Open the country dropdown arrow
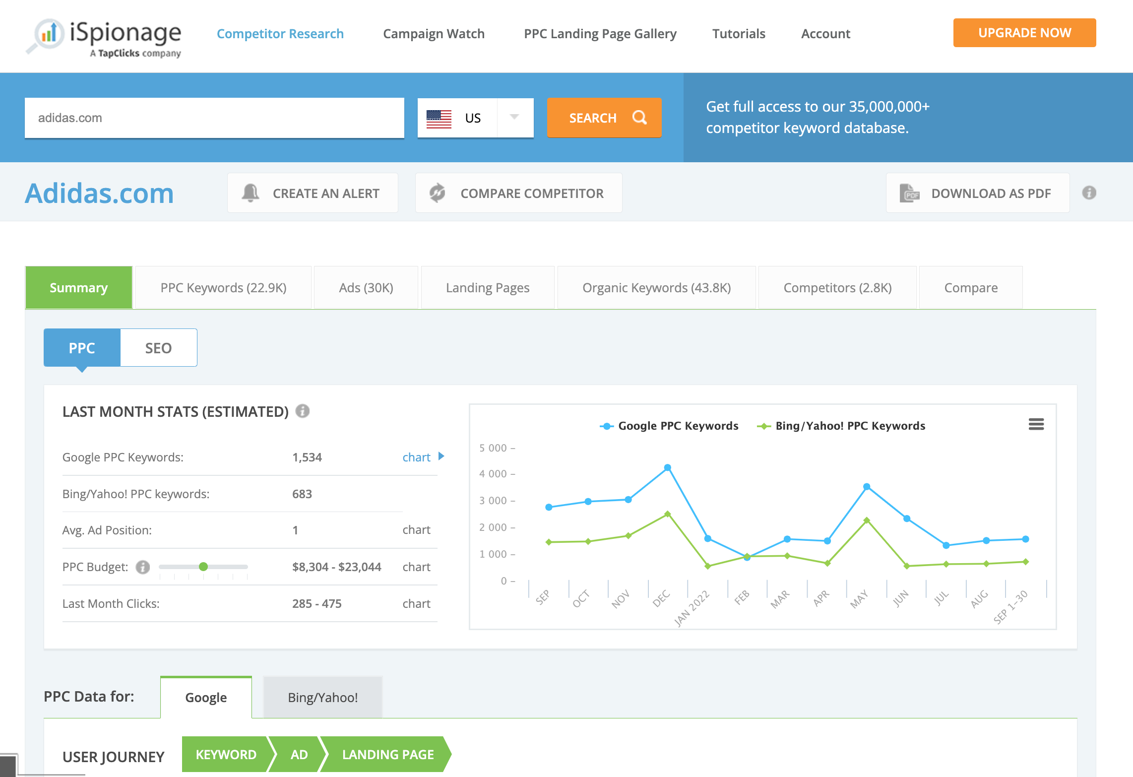This screenshot has height=777, width=1133. (514, 118)
